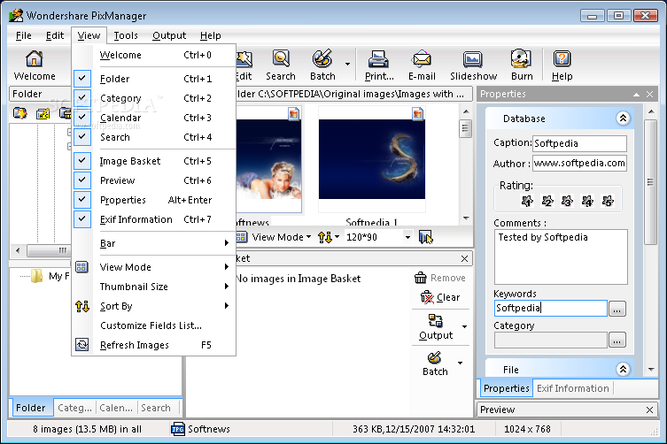This screenshot has height=444, width=667.
Task: Expand the View Mode submenu
Action: pyautogui.click(x=153, y=267)
